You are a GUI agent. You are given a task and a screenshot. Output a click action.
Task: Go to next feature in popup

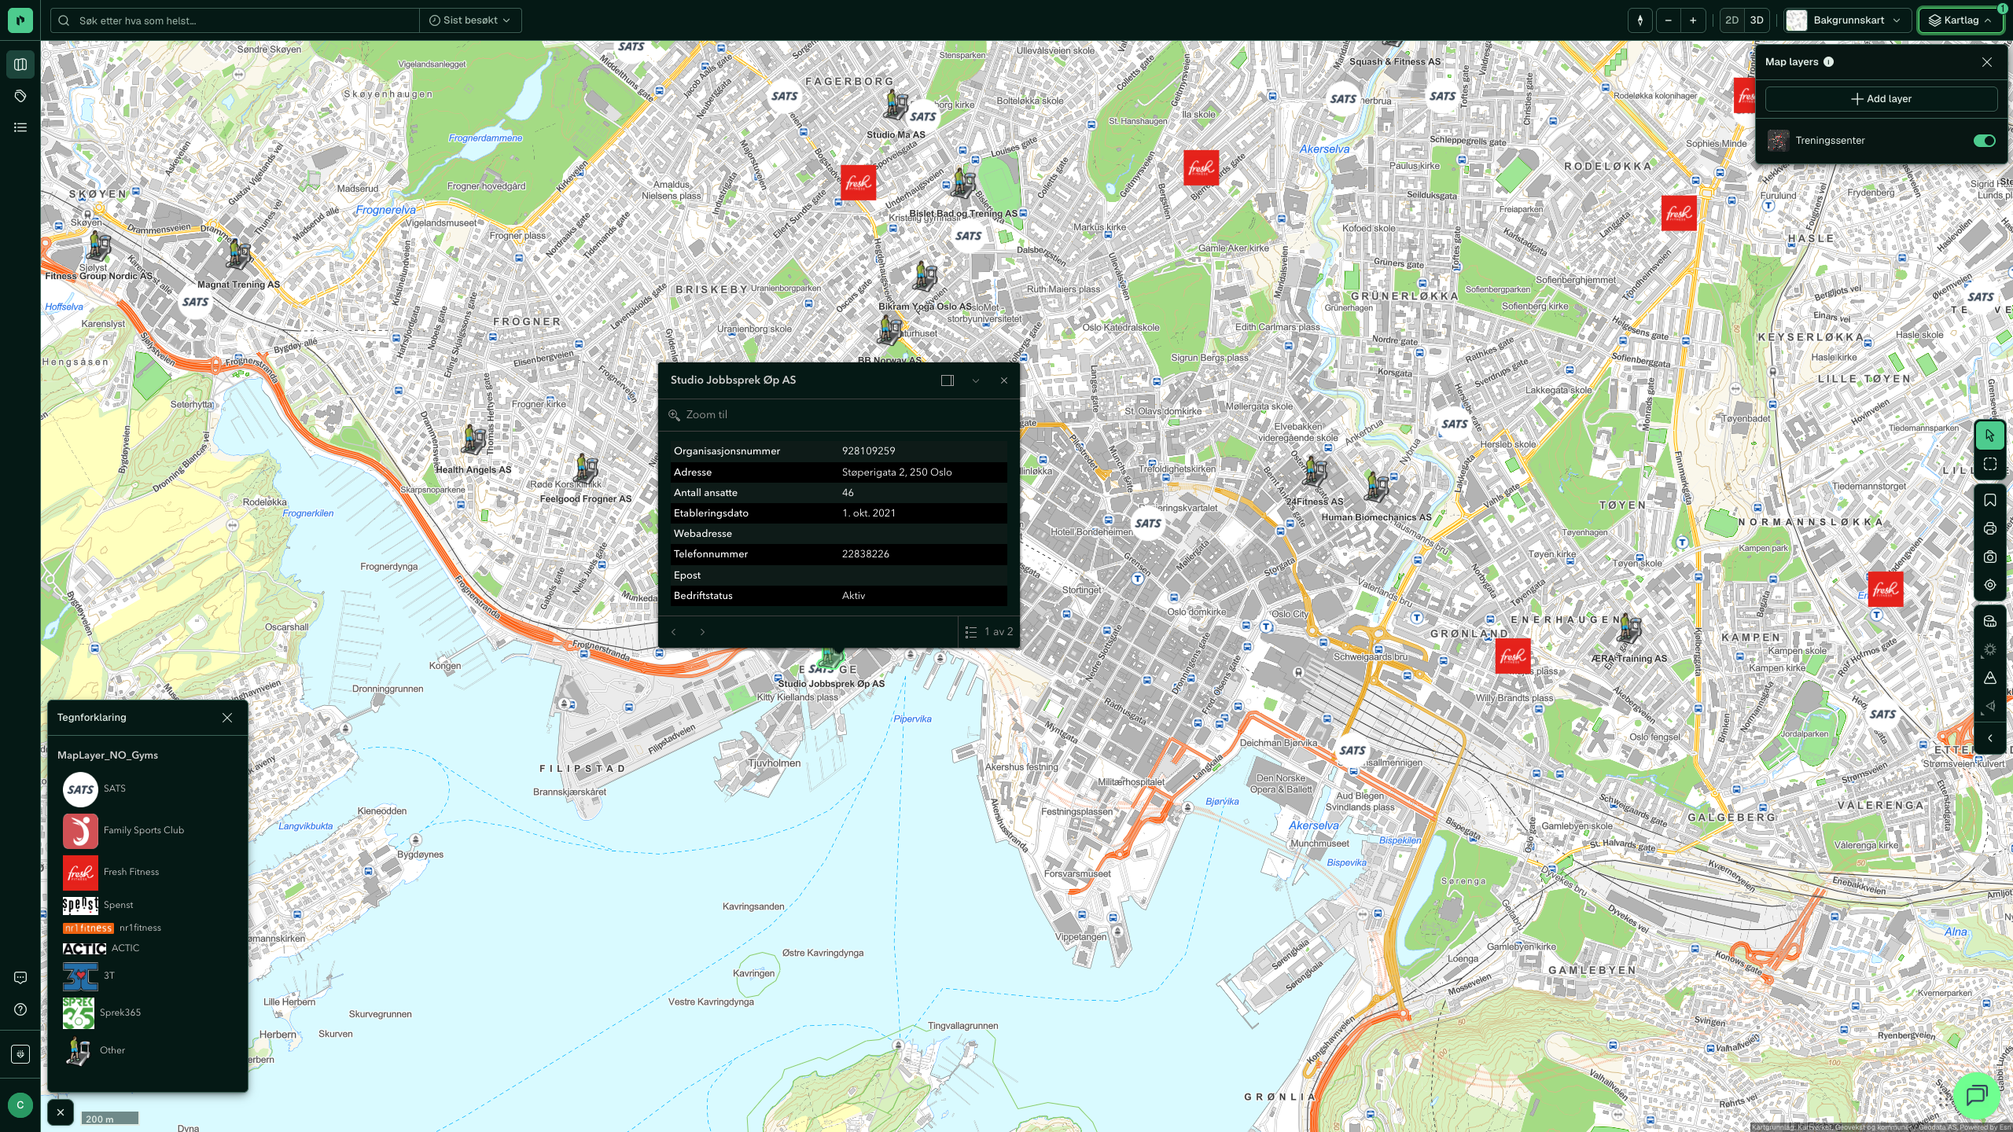tap(702, 632)
